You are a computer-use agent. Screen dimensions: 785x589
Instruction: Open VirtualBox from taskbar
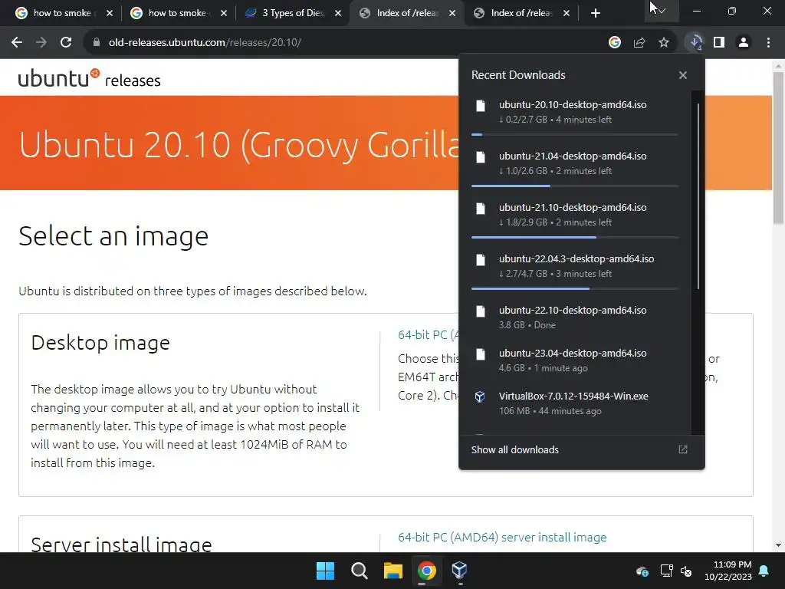tap(459, 571)
